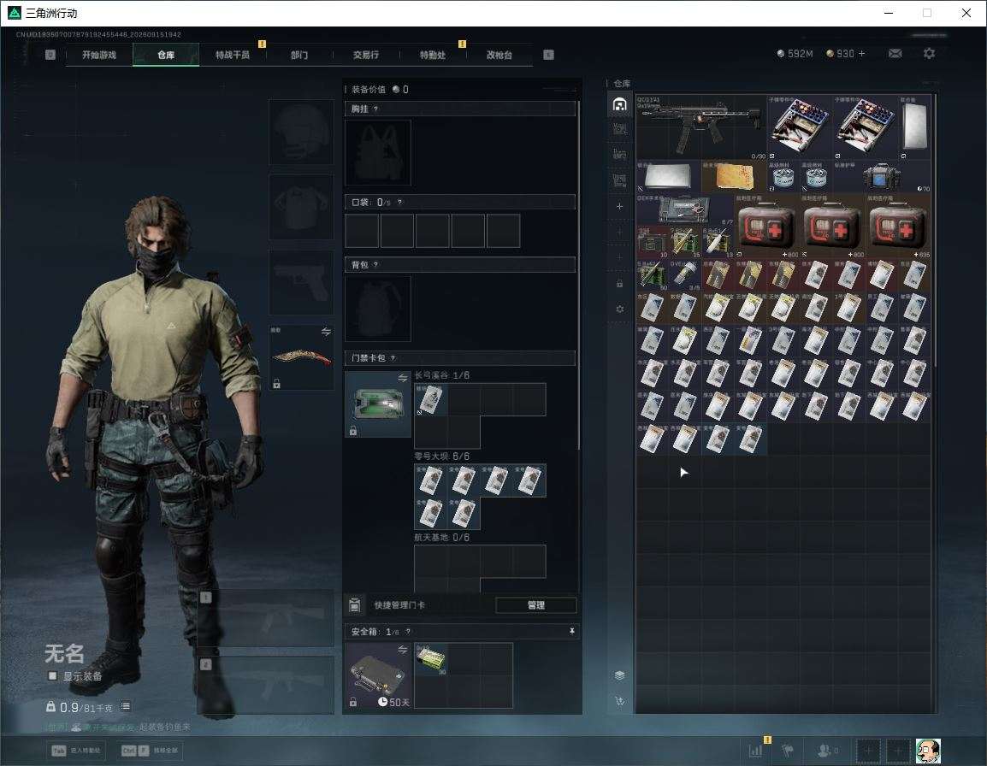The image size is (987, 766).
Task: Show help for 胸挂 question mark
Action: click(375, 109)
